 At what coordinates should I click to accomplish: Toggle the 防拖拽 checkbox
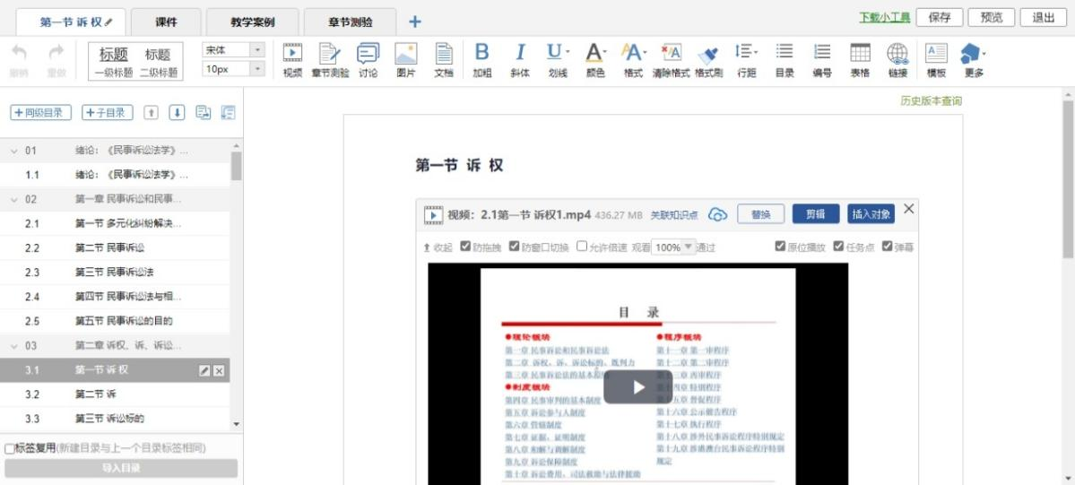pos(465,247)
